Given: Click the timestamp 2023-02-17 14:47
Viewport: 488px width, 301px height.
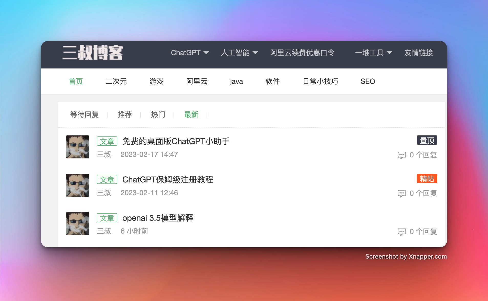Looking at the screenshot, I should point(149,154).
